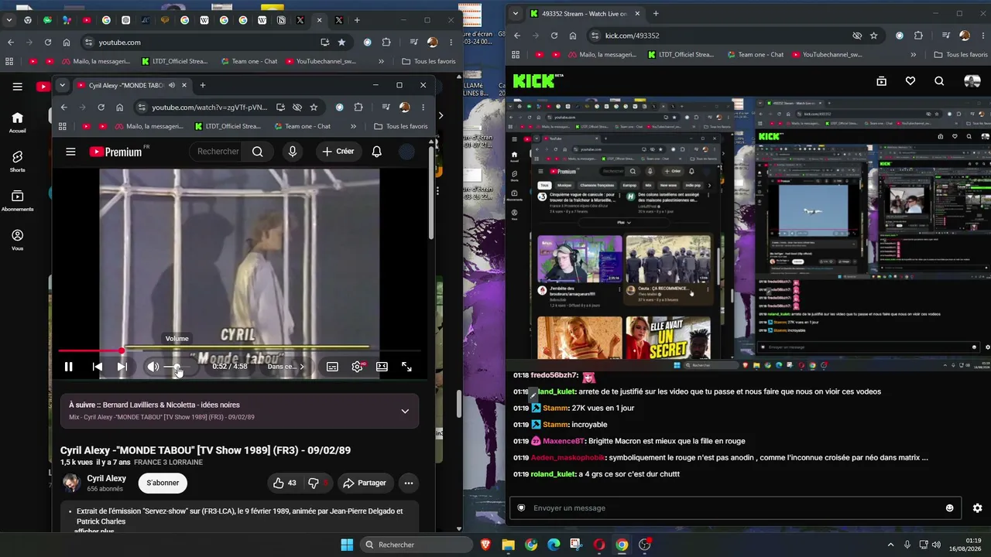This screenshot has width=991, height=557.
Task: Skip to next video in player
Action: tap(122, 367)
